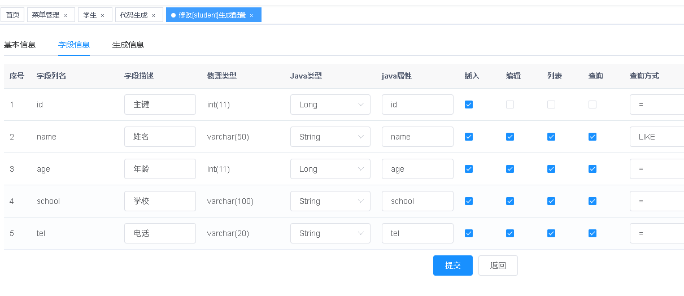Uncheck 查询 checkbox for name row
Viewport: 684px width, 296px height.
pos(592,137)
